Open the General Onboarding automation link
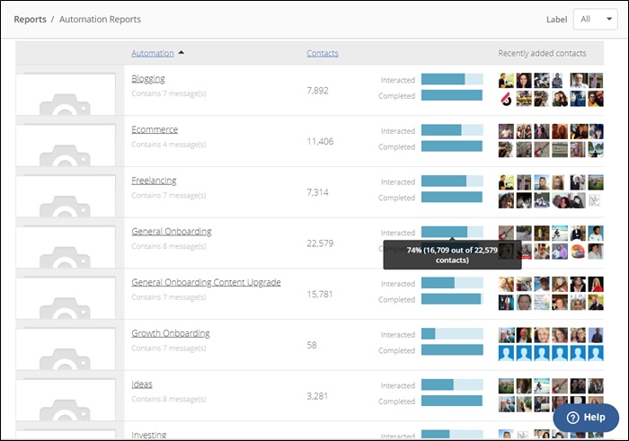Image resolution: width=629 pixels, height=441 pixels. (172, 232)
